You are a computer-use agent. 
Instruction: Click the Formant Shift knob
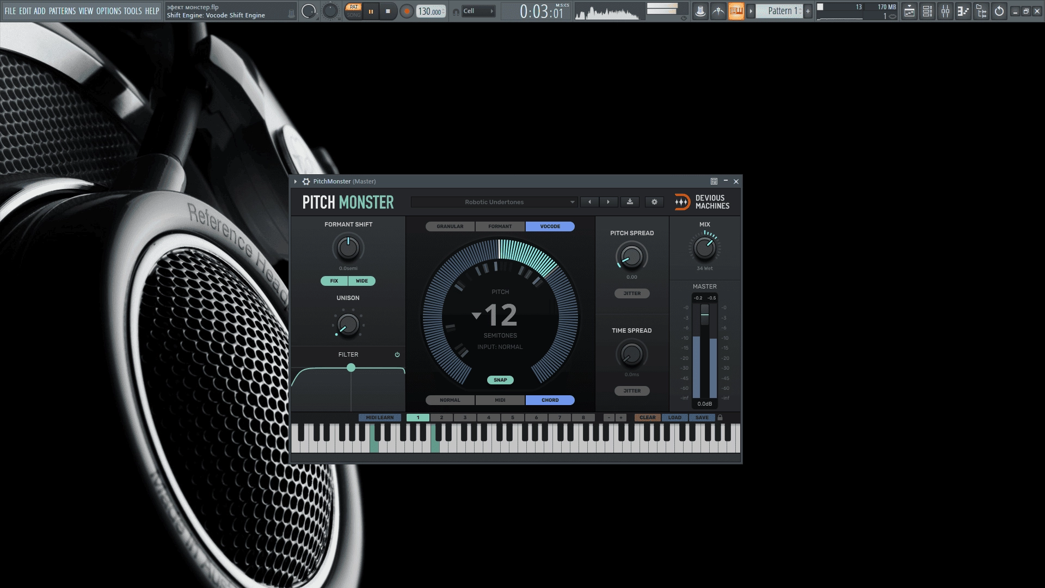(x=348, y=248)
